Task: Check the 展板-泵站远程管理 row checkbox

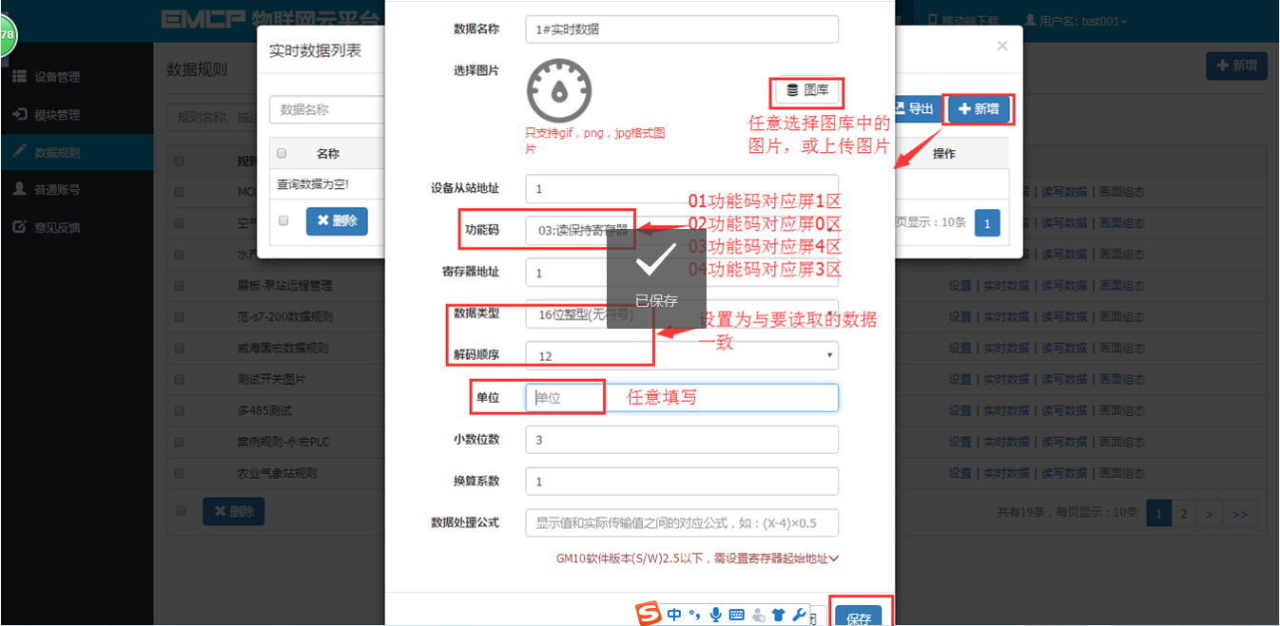Action: coord(179,285)
